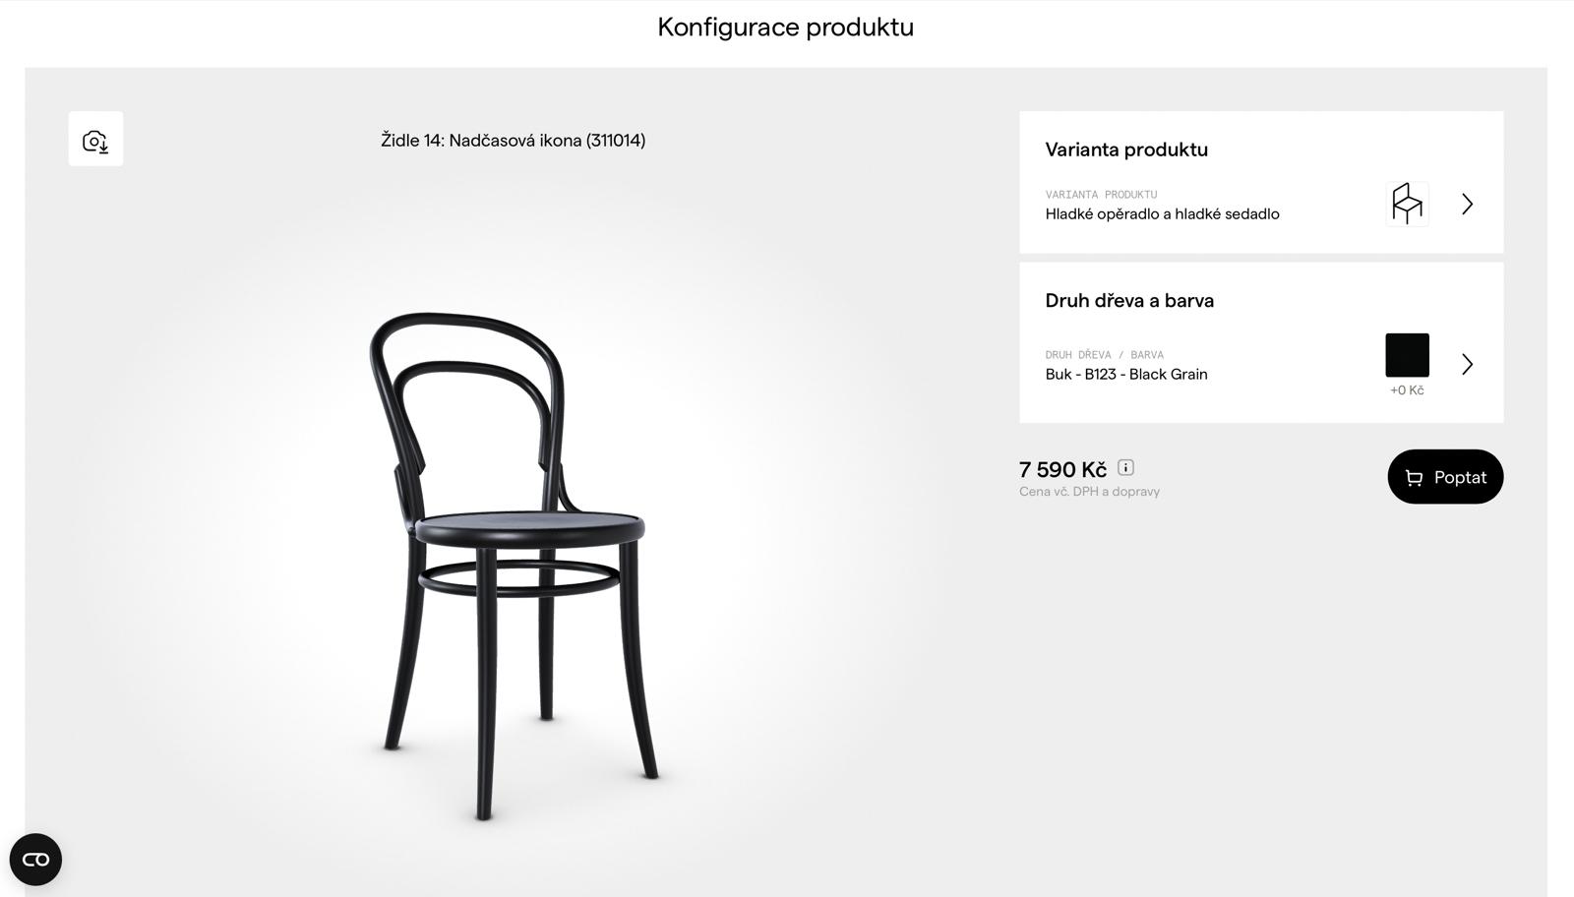This screenshot has width=1574, height=897.
Task: Click the Konfigurace produktu page heading
Action: [785, 27]
